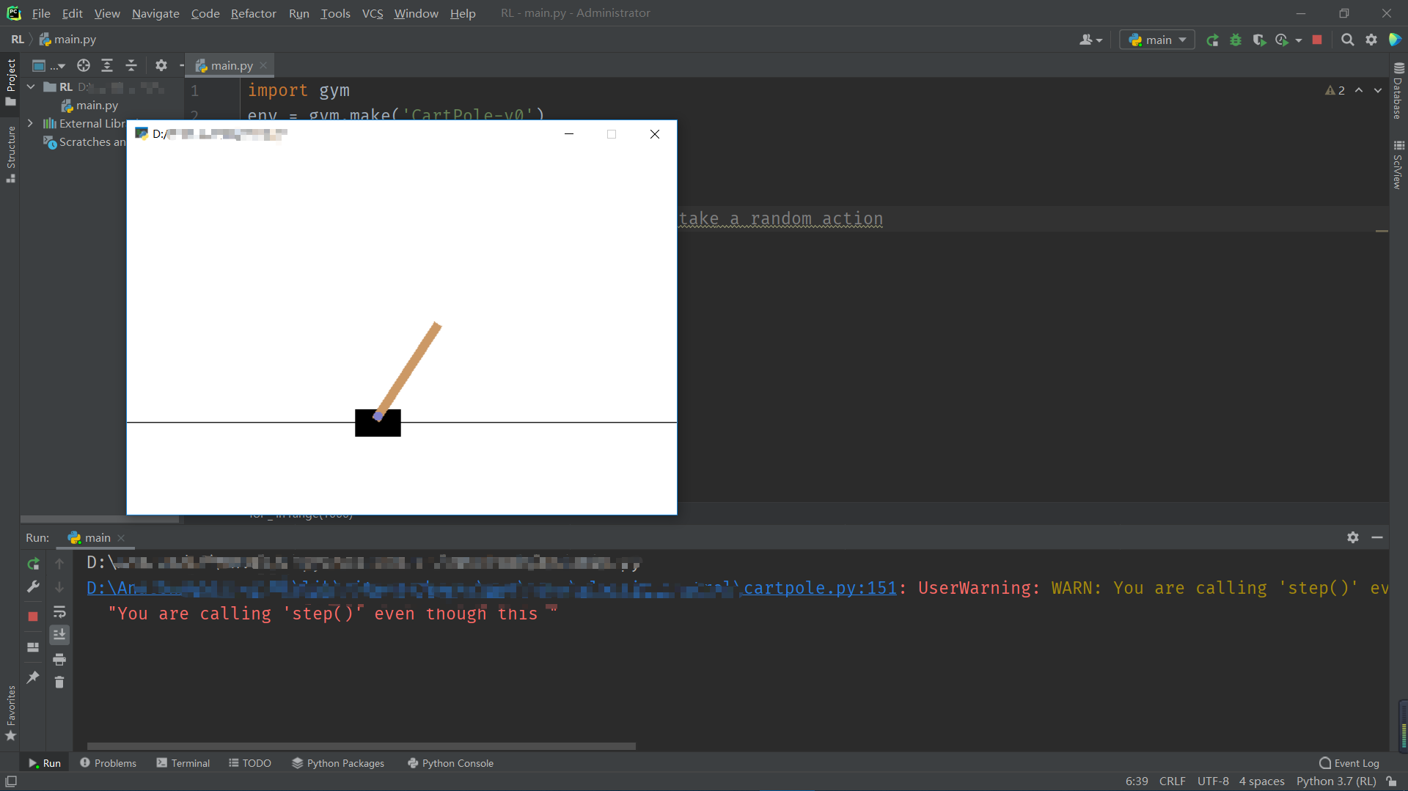1408x791 pixels.
Task: Print the Run console output
Action: (x=59, y=659)
